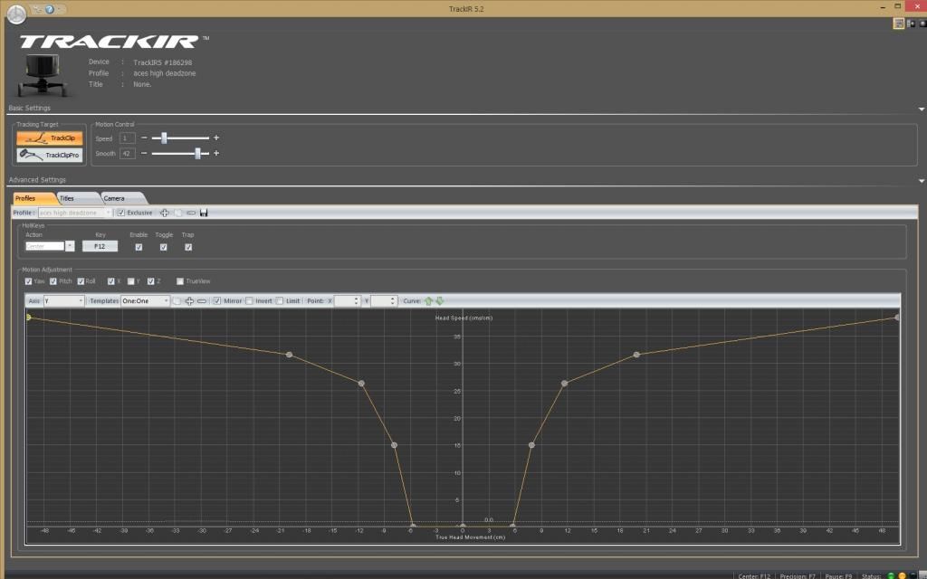Select the yellow curve point at far left
Viewport: 927px width, 579px height.
(x=28, y=318)
